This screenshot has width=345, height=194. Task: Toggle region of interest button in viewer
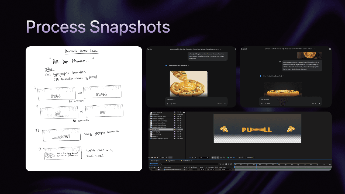point(221,158)
